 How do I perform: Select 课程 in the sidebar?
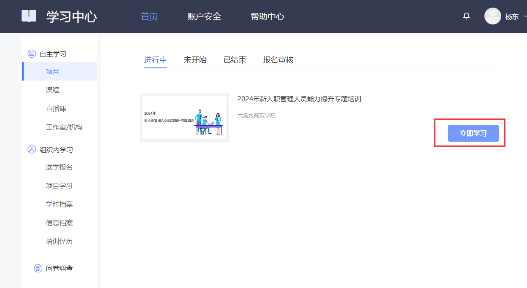point(53,90)
